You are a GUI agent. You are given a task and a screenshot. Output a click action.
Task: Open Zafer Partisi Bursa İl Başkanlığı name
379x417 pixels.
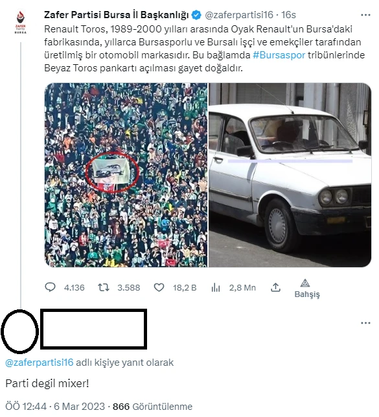117,15
